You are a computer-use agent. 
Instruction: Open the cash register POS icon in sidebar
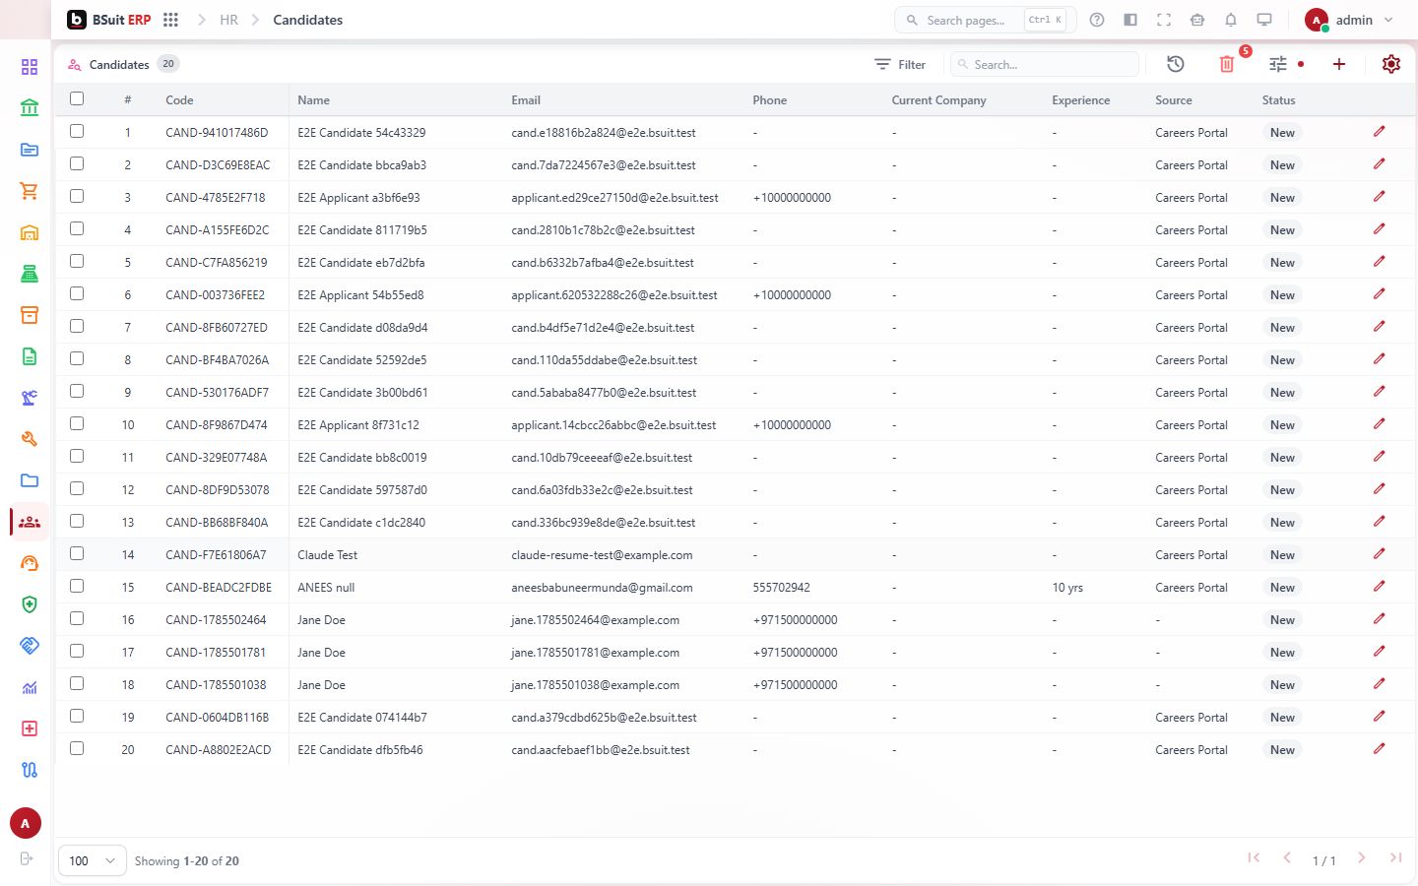30,274
